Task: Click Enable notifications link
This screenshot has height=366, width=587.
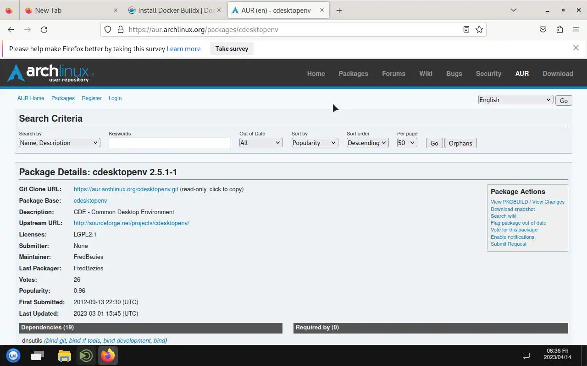Action: [x=512, y=237]
